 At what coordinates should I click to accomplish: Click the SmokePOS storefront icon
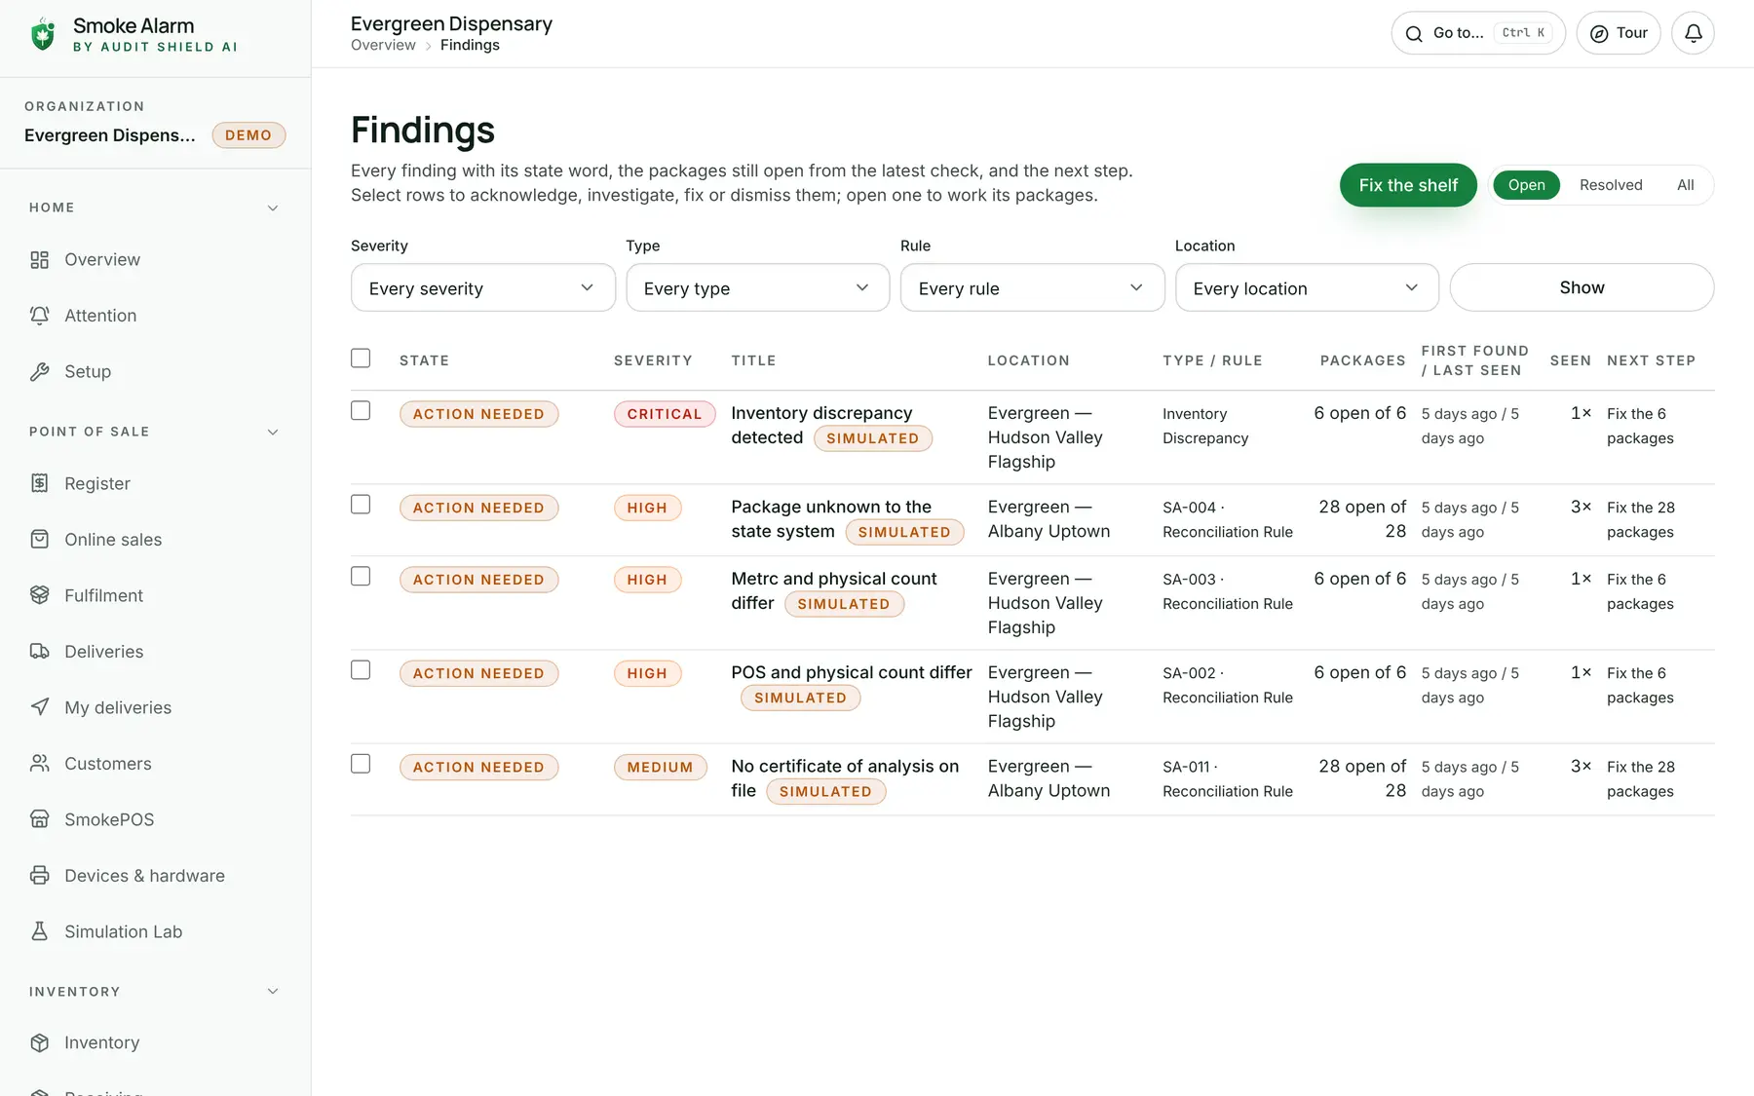[x=39, y=820]
